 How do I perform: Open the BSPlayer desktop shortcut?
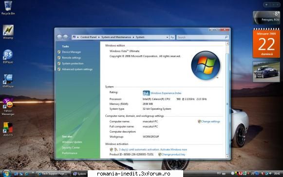pyautogui.click(x=8, y=56)
